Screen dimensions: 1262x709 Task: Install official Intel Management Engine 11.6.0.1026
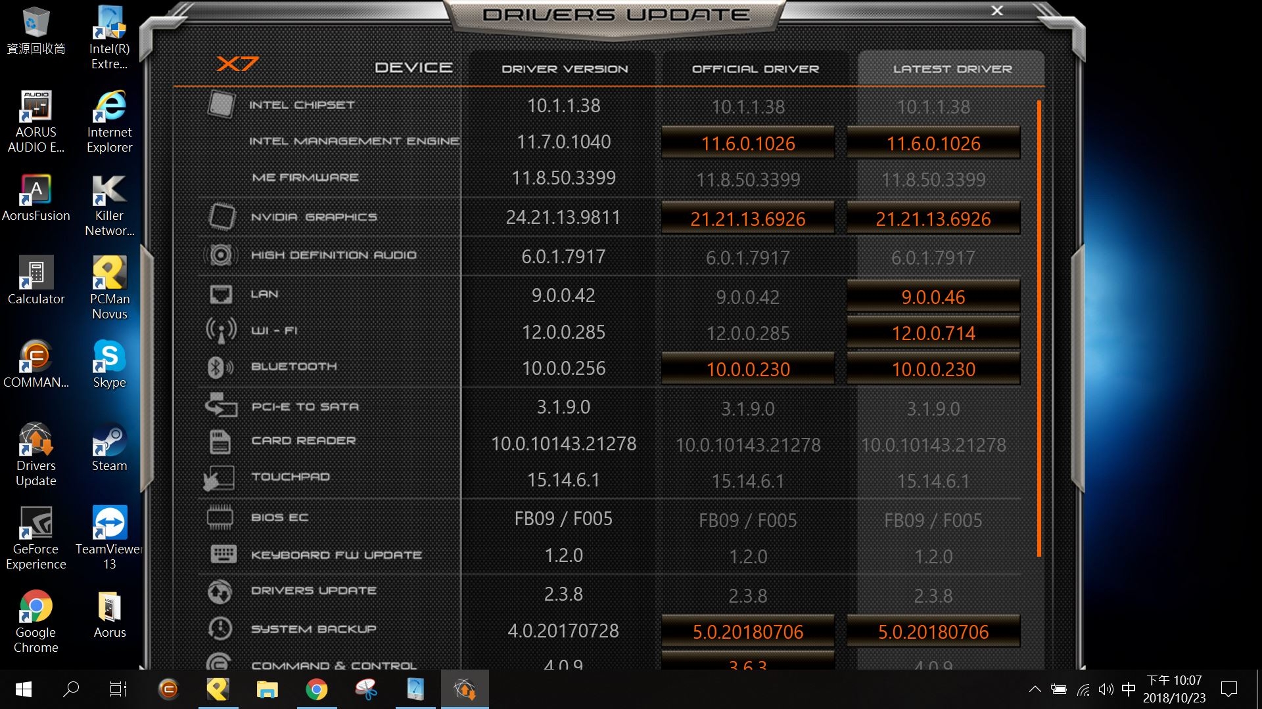[x=748, y=143]
